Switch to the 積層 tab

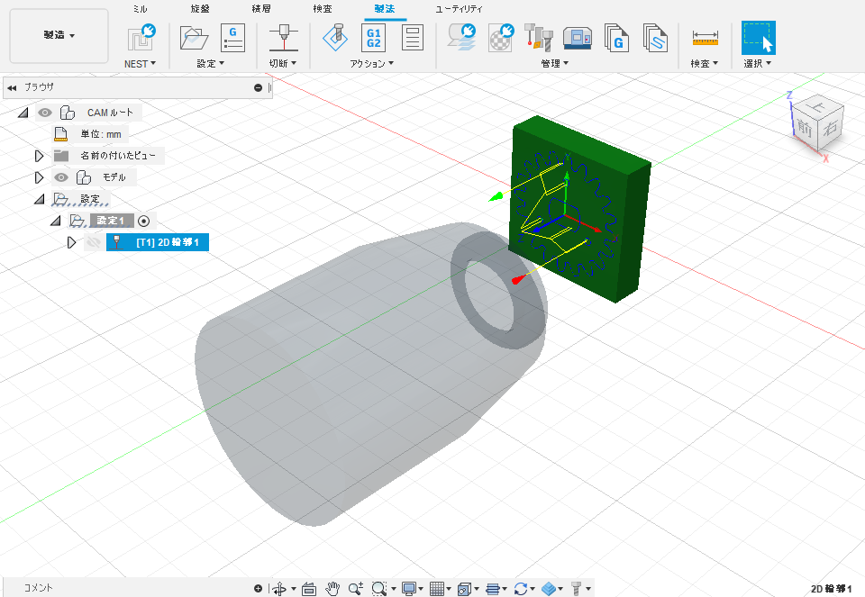pos(261,9)
